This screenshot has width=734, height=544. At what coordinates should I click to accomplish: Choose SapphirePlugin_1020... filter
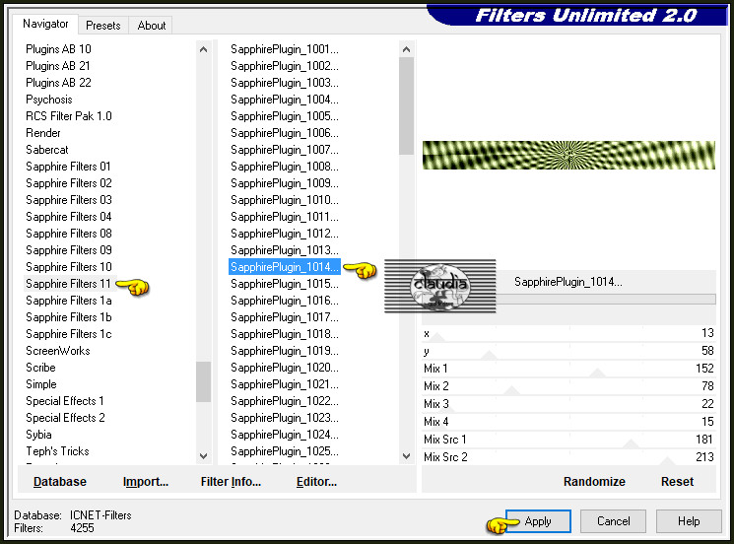285,368
